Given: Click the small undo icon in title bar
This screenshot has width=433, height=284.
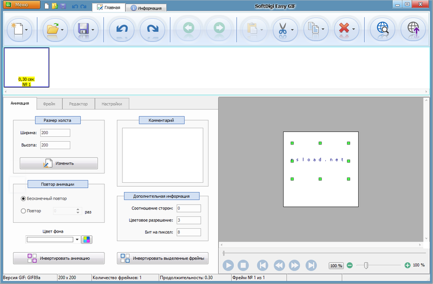Looking at the screenshot, I should click(x=75, y=6).
